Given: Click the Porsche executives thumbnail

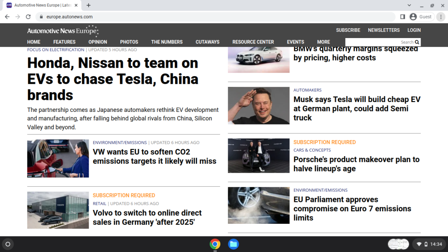Looking at the screenshot, I should (258, 155).
